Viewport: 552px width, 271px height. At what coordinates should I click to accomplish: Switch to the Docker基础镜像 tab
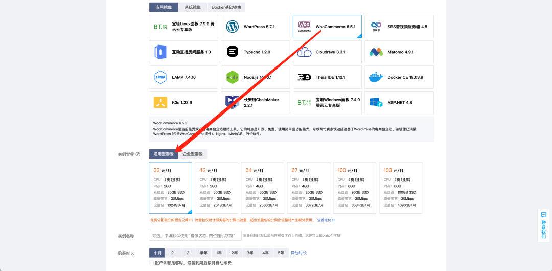point(226,7)
